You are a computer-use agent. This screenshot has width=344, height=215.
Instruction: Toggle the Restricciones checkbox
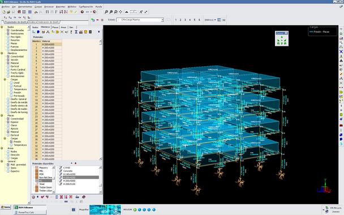(x=8, y=33)
